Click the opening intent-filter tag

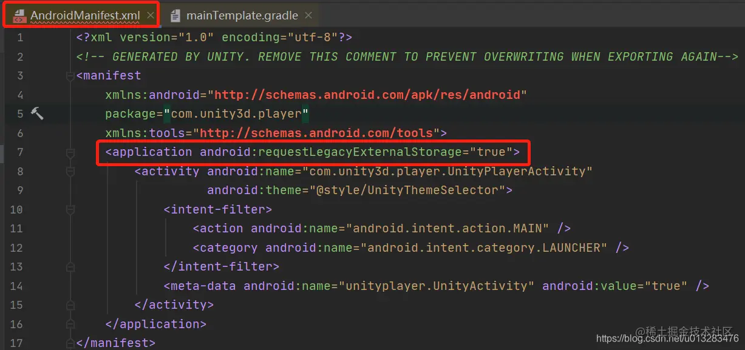[218, 209]
